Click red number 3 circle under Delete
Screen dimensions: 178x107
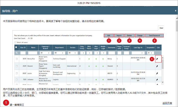click(x=129, y=40)
